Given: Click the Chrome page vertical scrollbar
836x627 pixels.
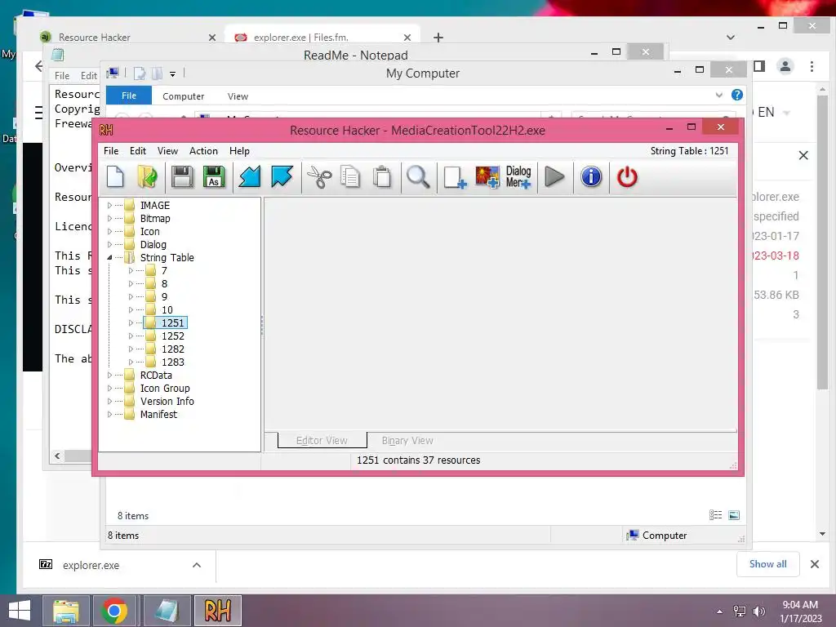Looking at the screenshot, I should (x=822, y=242).
